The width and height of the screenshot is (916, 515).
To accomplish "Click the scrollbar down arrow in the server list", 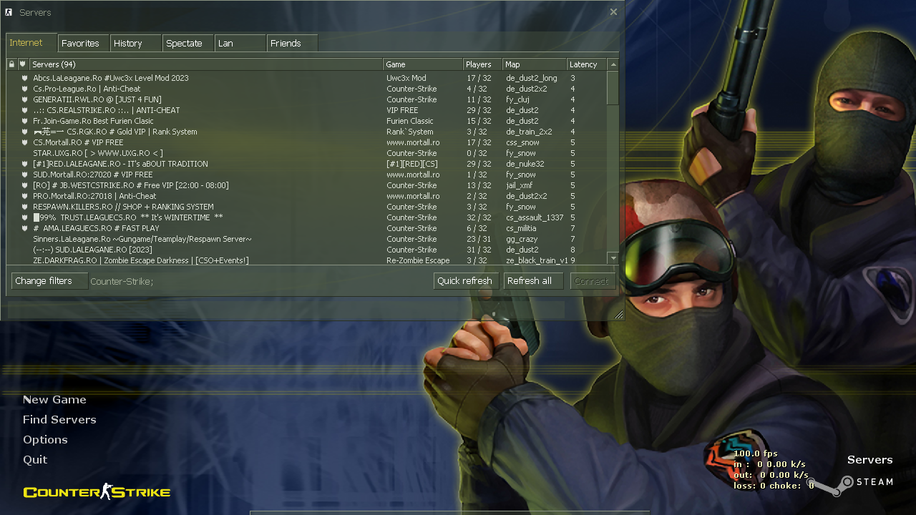I will [613, 258].
